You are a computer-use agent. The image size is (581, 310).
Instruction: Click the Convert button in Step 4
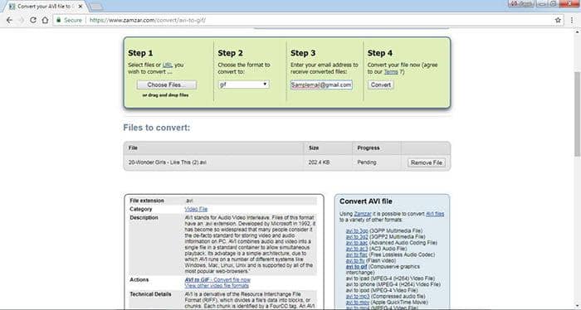pyautogui.click(x=380, y=85)
